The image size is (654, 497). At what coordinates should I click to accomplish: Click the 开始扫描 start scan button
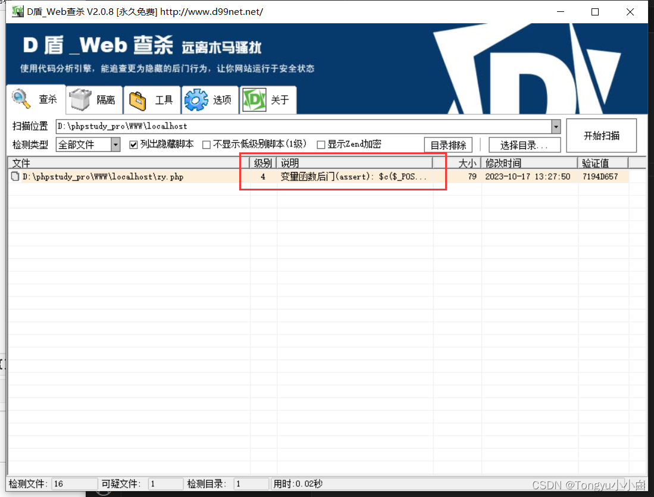tap(602, 136)
